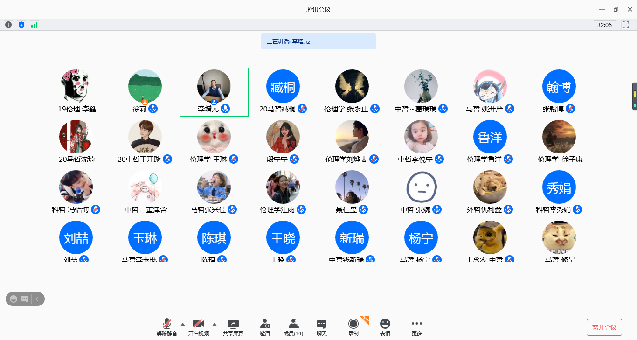Check the network signal strength icon
Viewport: 637px width, 340px height.
tap(34, 25)
